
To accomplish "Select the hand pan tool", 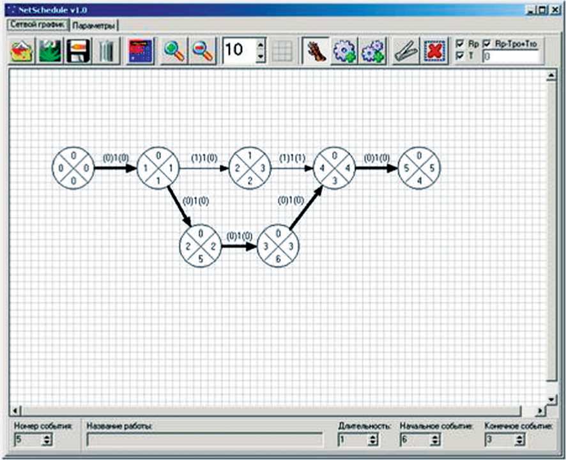I will 316,51.
